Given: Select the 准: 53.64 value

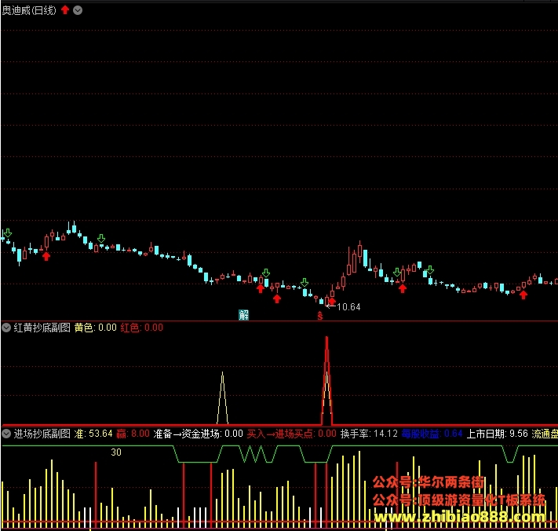Looking at the screenshot, I should [93, 434].
